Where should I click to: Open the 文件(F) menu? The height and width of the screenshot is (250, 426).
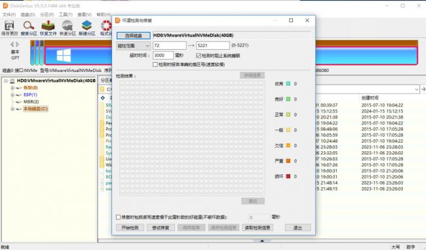[9, 14]
